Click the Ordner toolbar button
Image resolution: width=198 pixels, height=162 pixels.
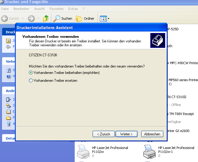point(85,18)
